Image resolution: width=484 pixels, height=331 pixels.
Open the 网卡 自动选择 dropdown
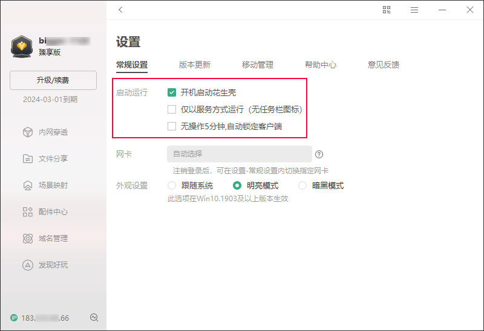pyautogui.click(x=239, y=154)
